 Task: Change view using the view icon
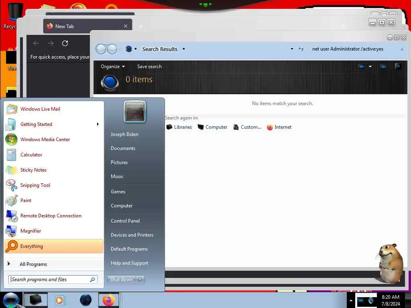[x=361, y=67]
